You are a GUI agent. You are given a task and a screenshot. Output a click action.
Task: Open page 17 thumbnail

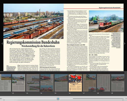tap(89, 83)
